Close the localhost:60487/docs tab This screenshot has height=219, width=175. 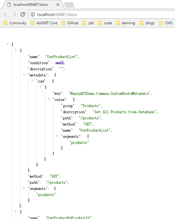pos(58,5)
